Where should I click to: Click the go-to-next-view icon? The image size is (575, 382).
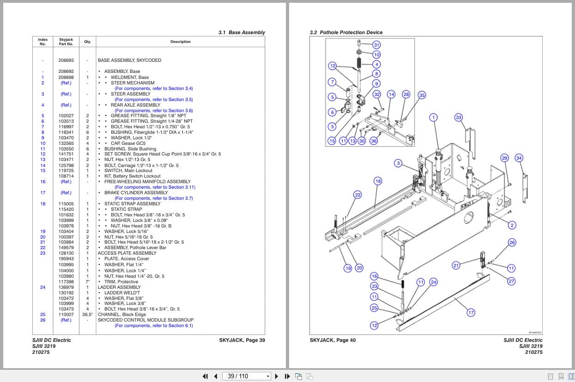click(x=310, y=376)
